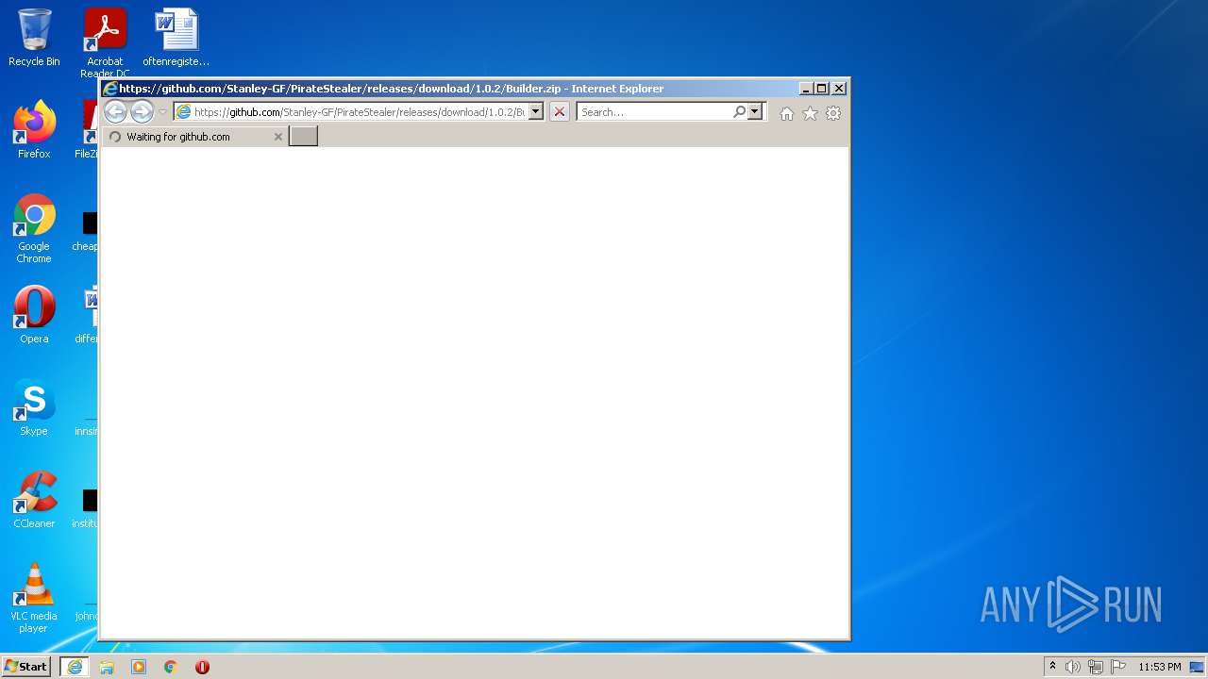Open the volume speaker tray icon

click(x=1073, y=667)
